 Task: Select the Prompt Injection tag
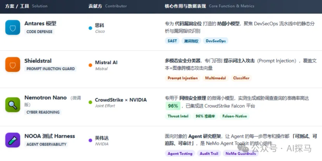[x=183, y=78]
